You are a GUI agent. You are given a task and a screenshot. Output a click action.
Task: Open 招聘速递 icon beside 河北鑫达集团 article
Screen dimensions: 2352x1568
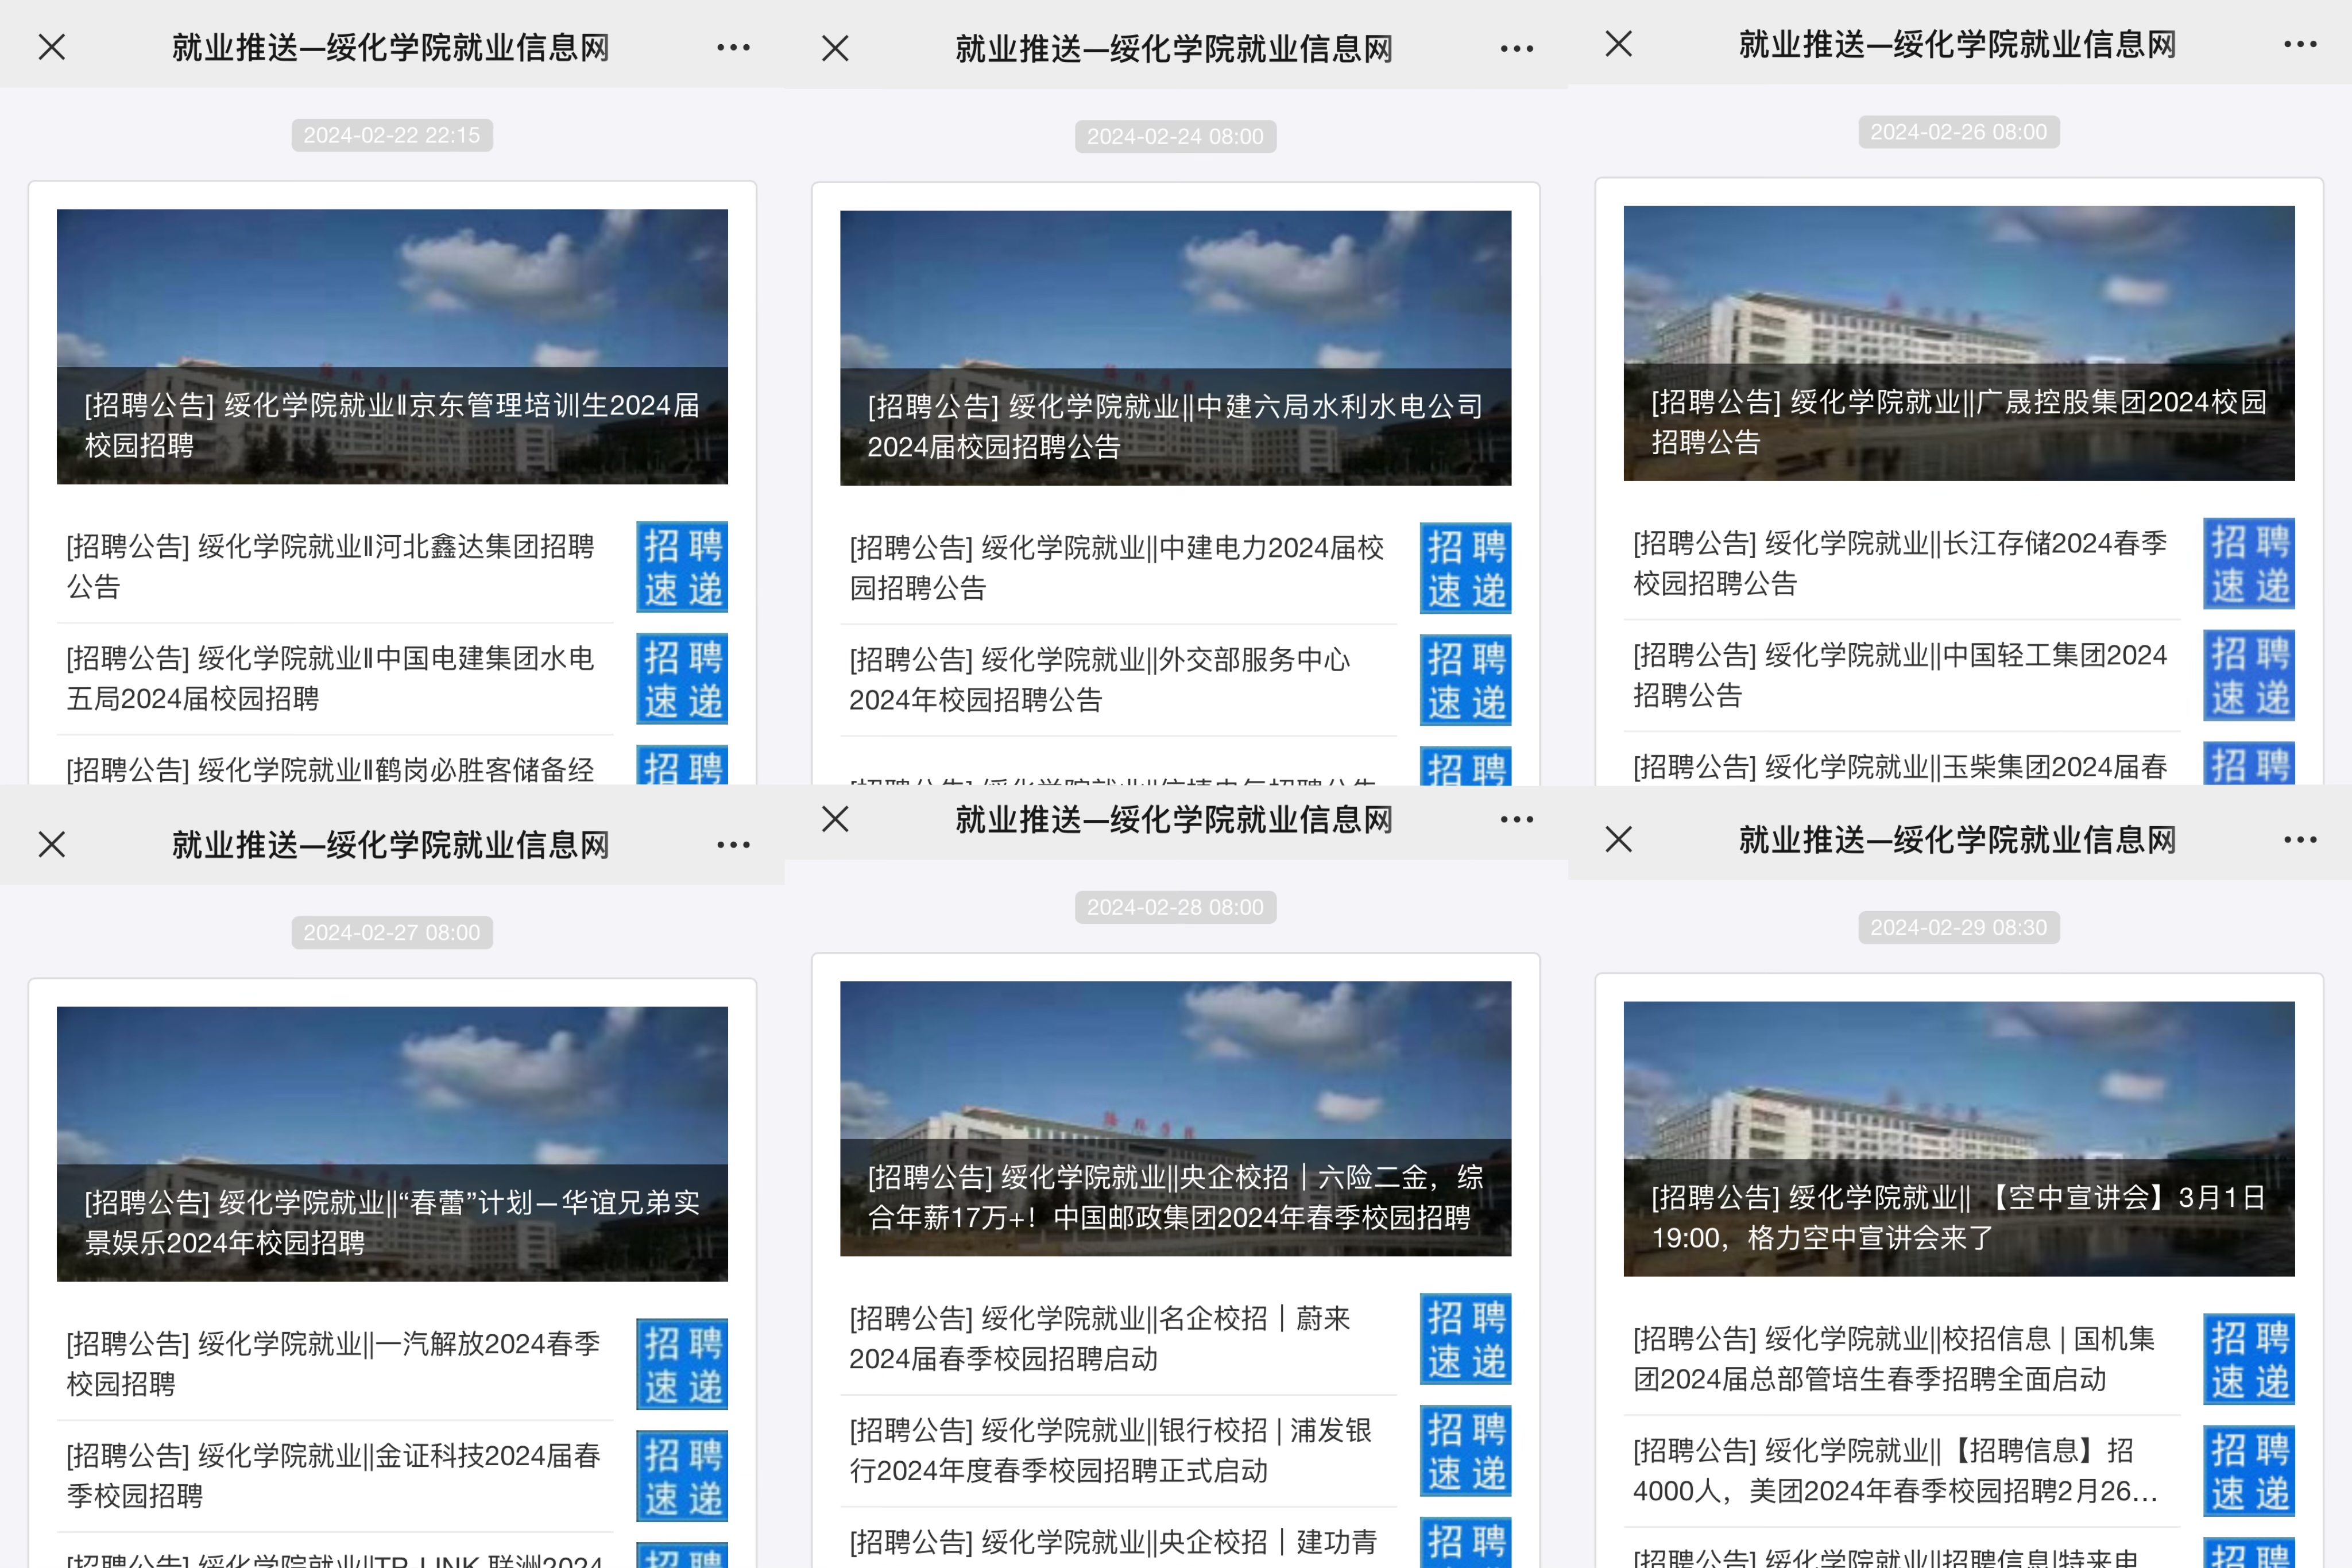click(x=682, y=566)
